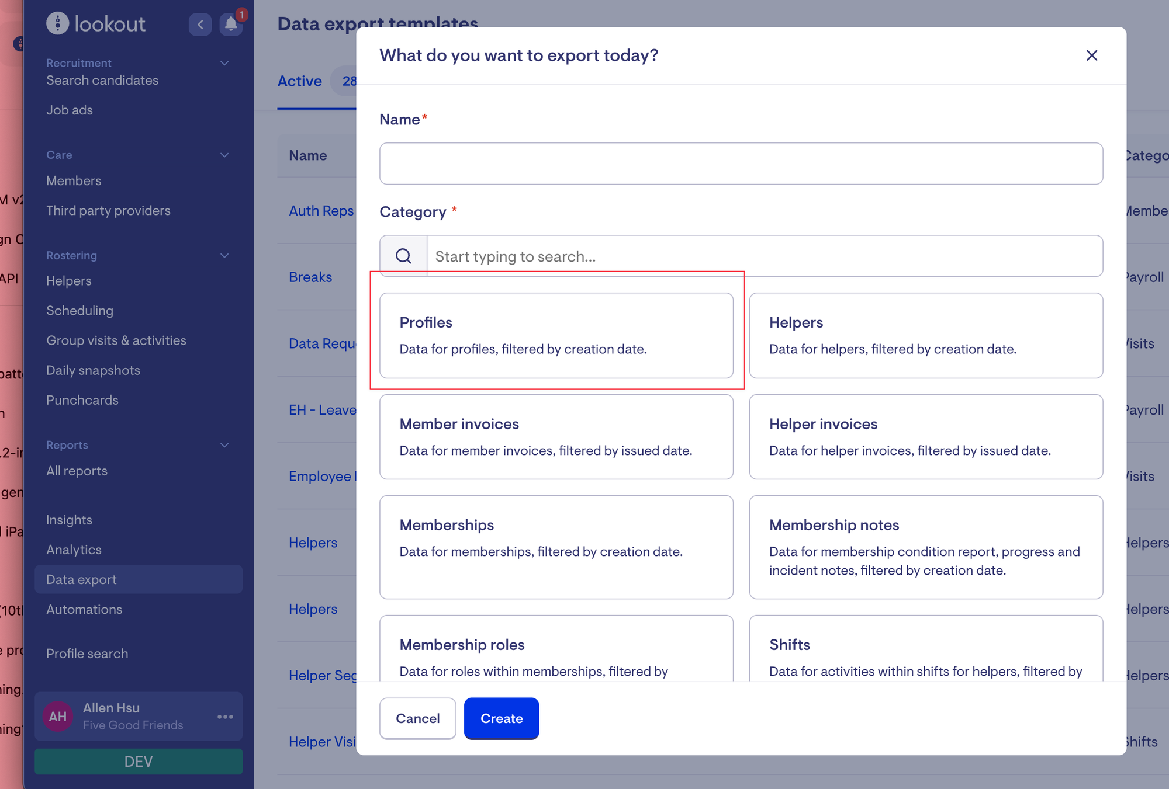Click the Cancel button
This screenshot has height=789, width=1169.
[417, 718]
